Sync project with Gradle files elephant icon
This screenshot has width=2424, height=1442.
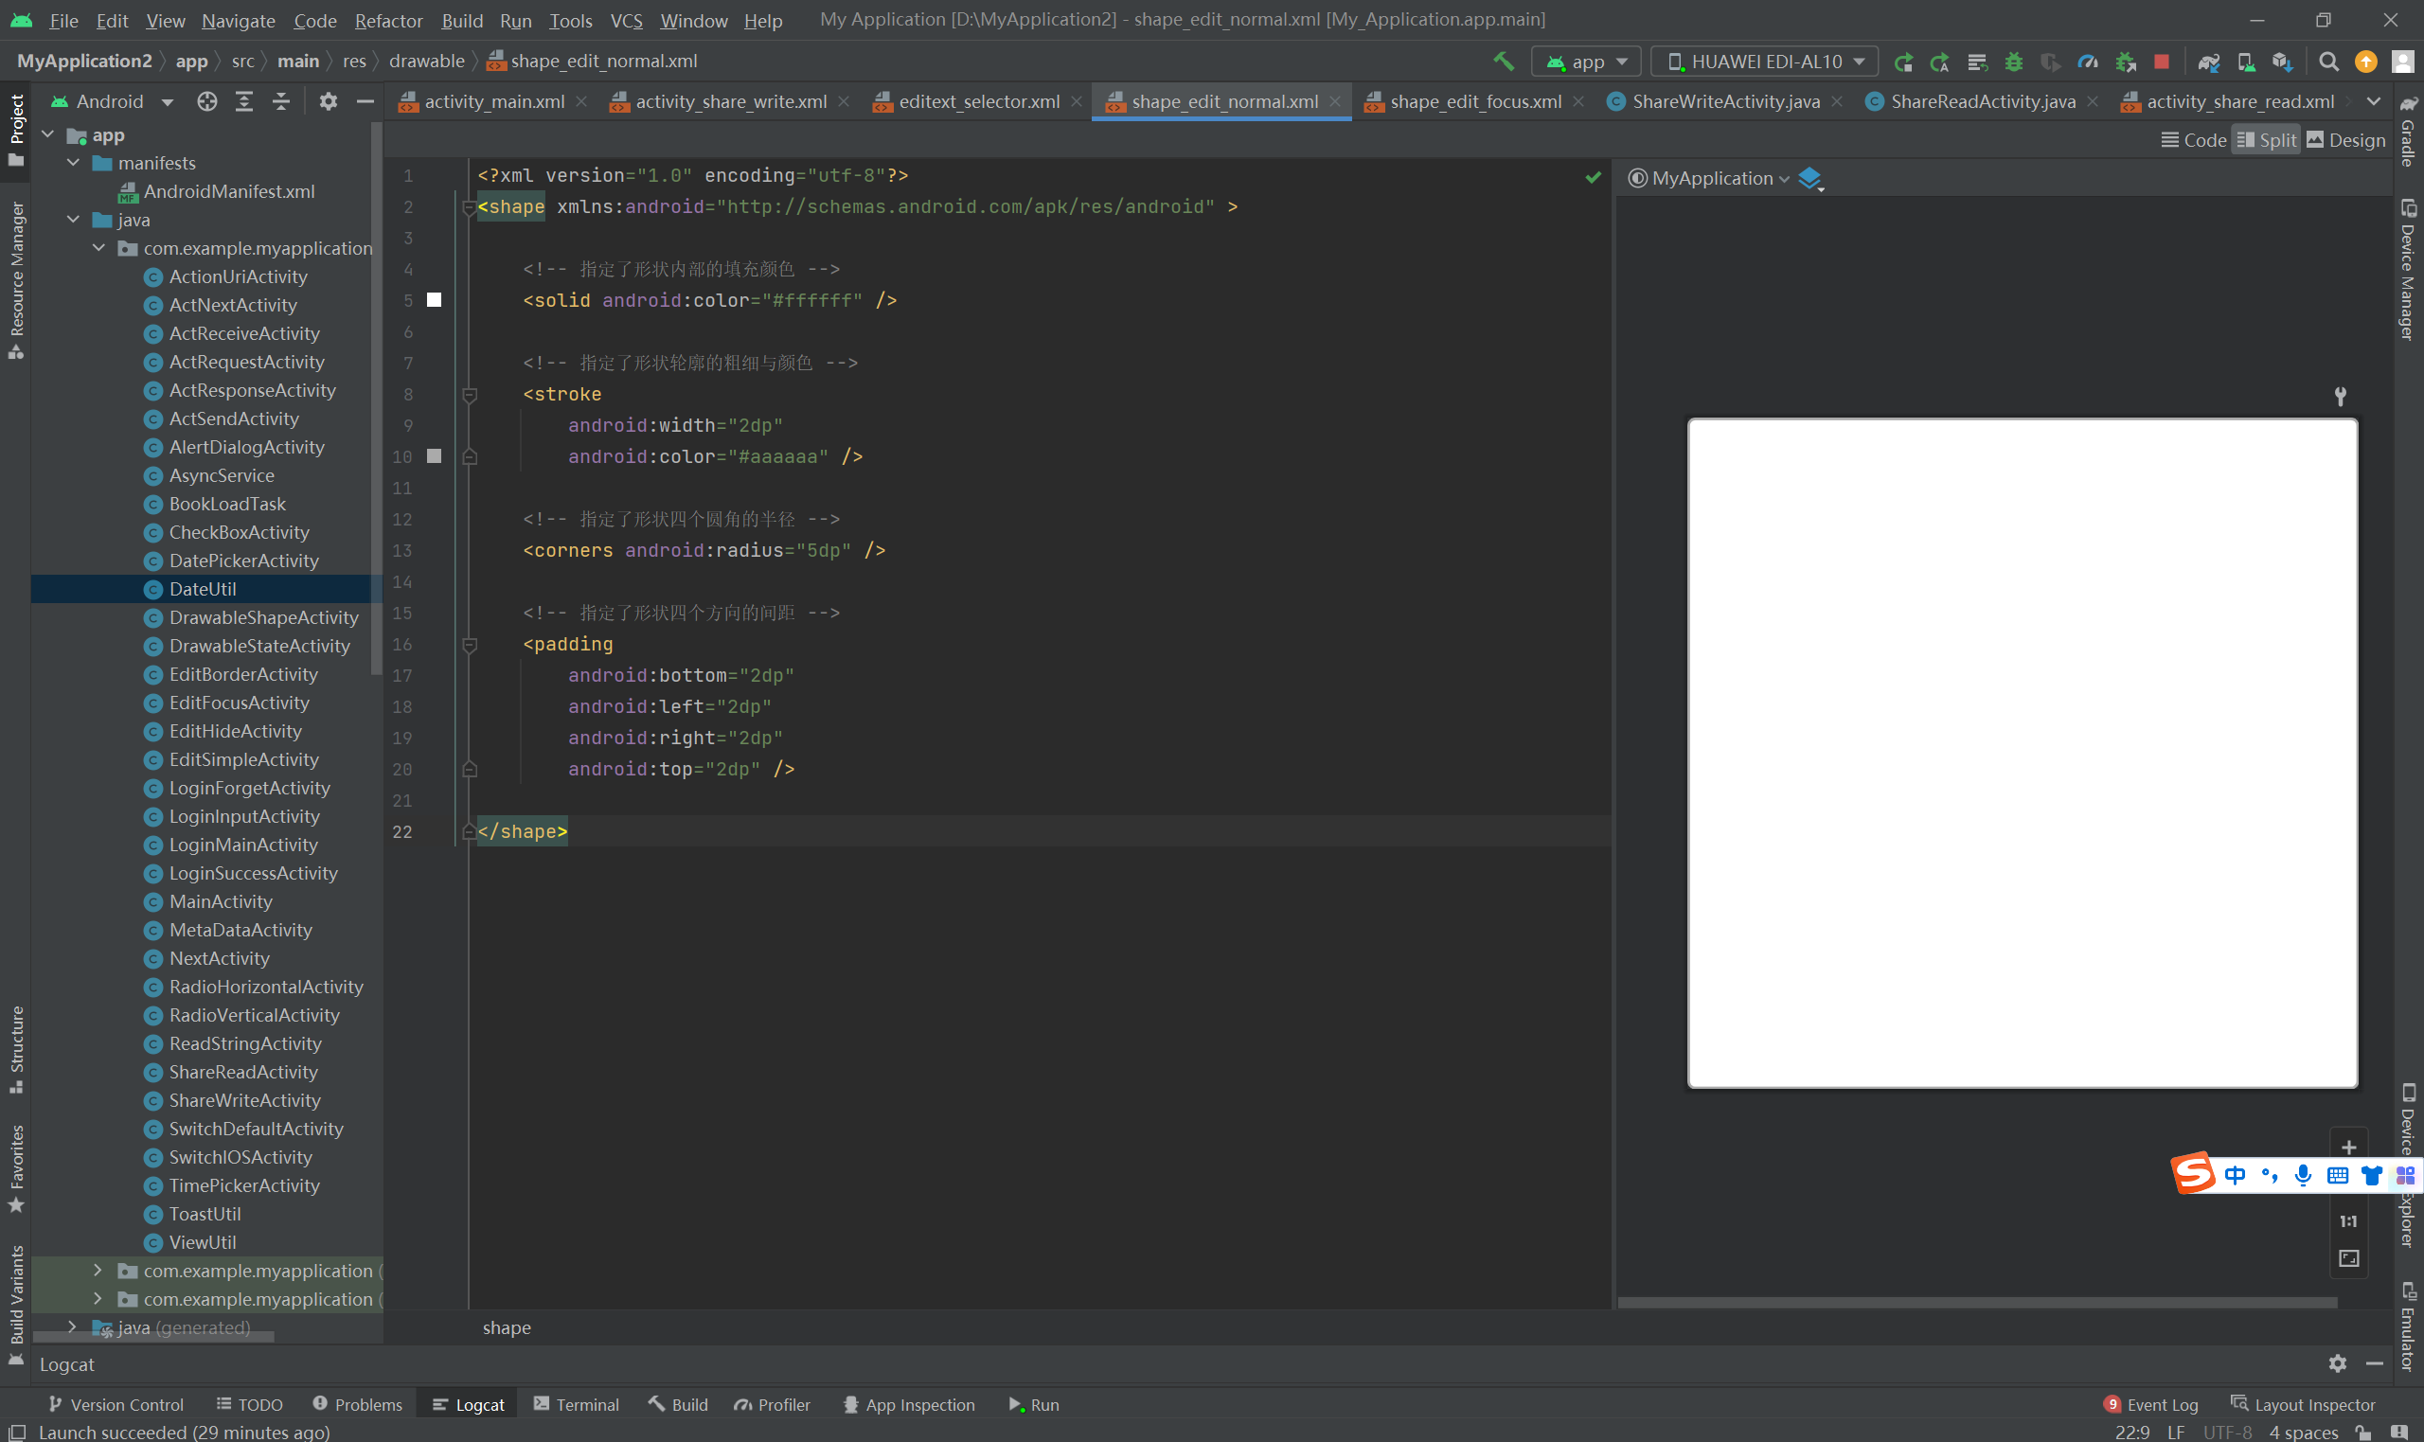[x=2208, y=62]
